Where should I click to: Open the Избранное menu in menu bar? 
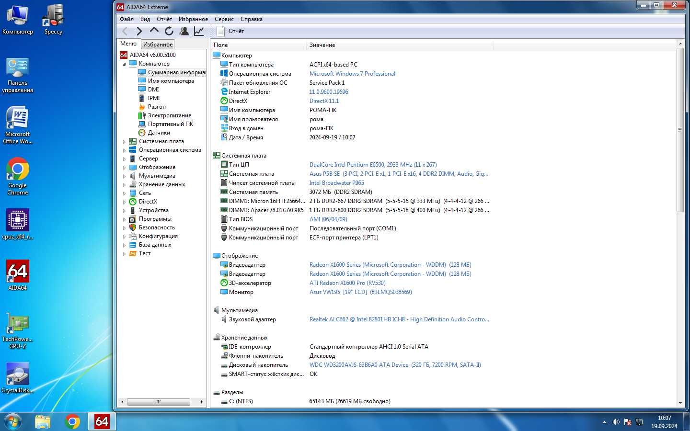(x=193, y=19)
